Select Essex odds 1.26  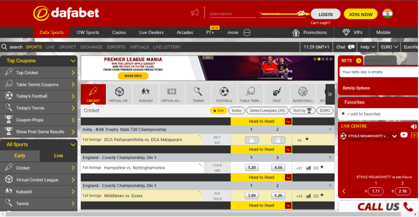(278, 196)
